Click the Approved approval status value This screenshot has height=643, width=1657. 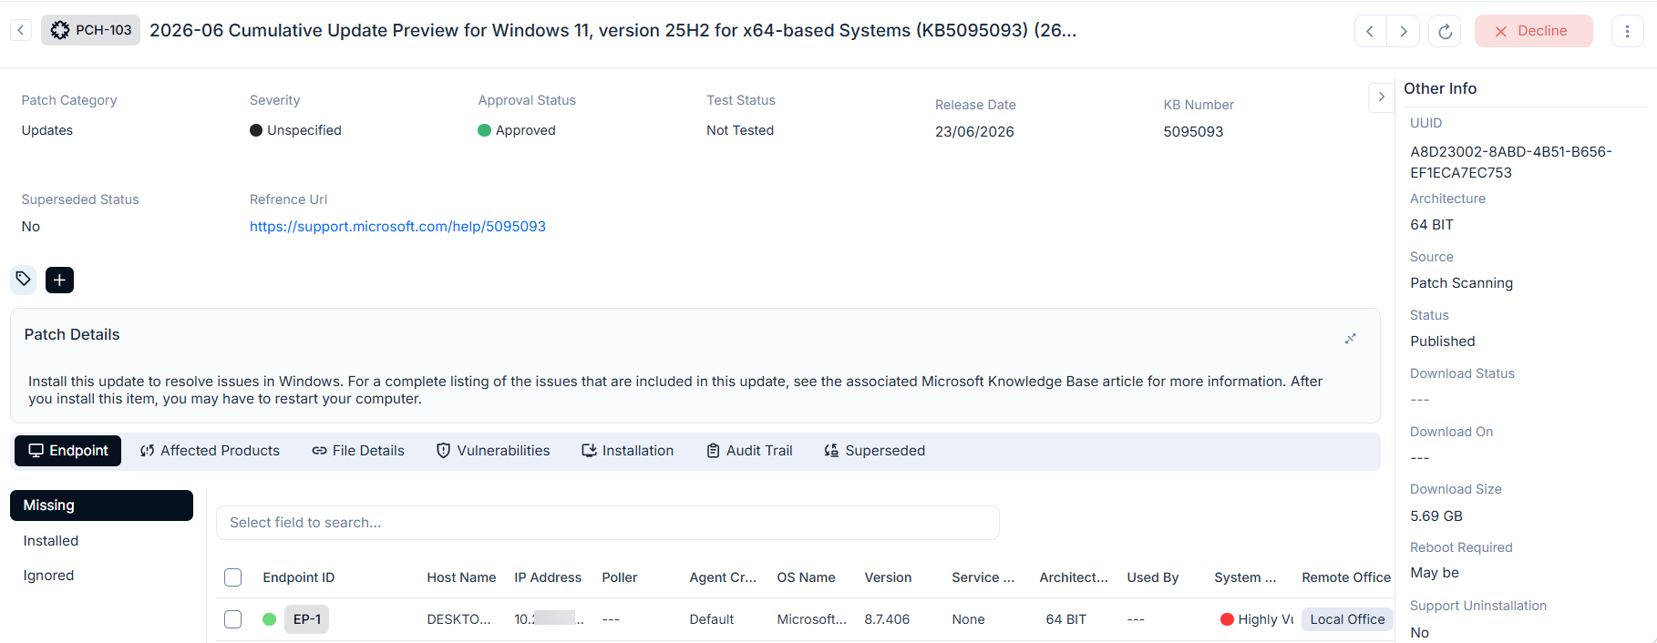pos(517,130)
